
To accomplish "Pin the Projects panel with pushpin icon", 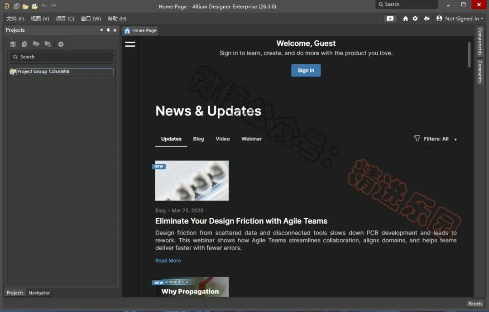I will tap(108, 30).
